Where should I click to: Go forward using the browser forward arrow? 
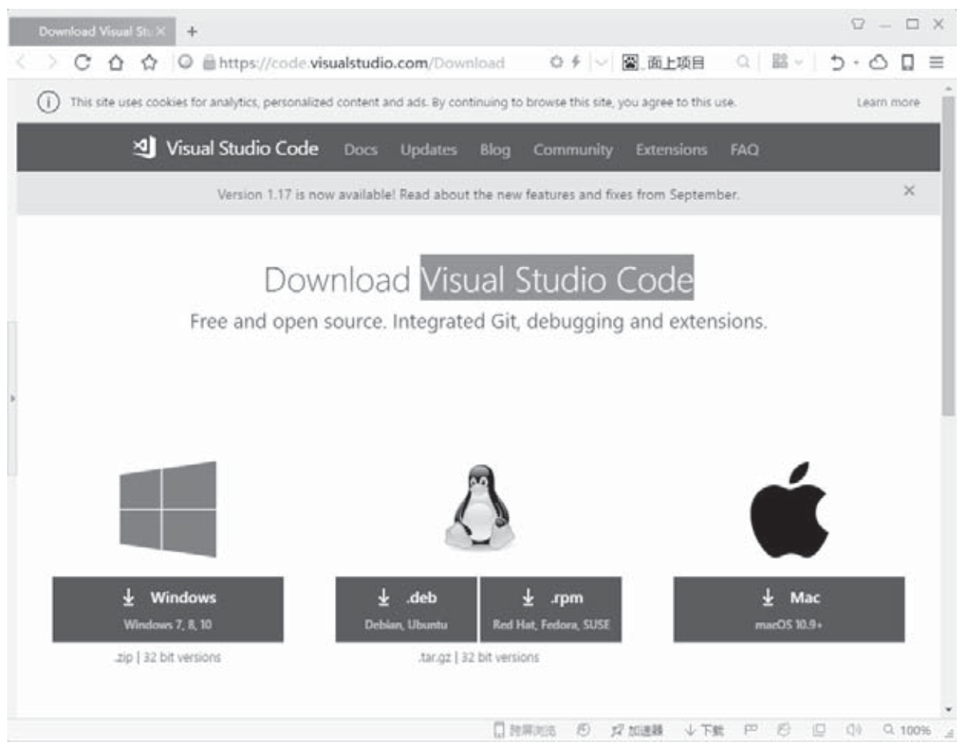(52, 63)
